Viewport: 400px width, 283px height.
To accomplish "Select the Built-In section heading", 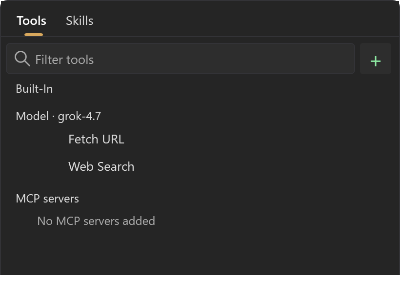I will click(x=35, y=89).
